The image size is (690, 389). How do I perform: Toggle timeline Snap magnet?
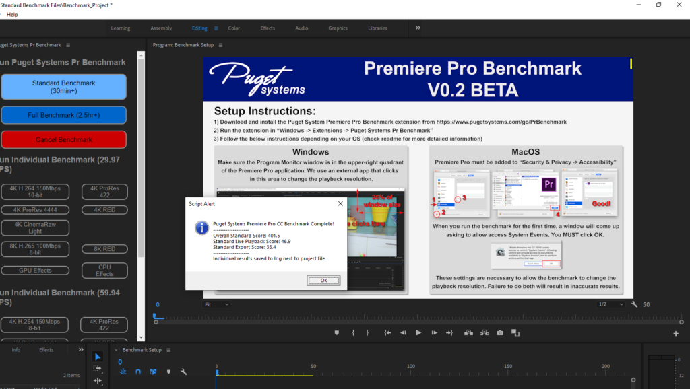(138, 372)
